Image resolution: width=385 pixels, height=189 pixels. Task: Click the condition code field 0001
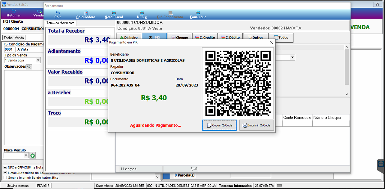10,49
